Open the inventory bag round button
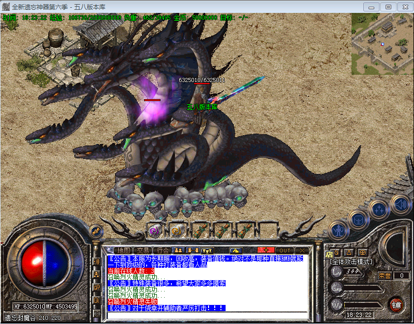Viewport: 414px width, 324px height. click(358, 220)
